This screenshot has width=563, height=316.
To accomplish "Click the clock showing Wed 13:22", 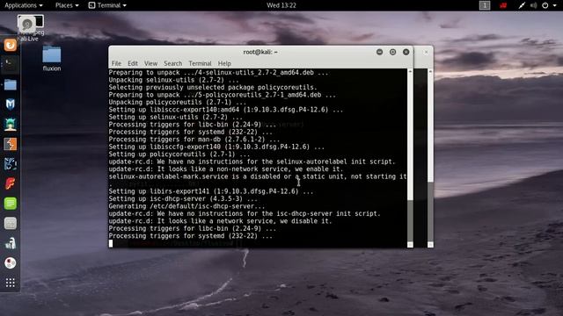I will pyautogui.click(x=281, y=5).
